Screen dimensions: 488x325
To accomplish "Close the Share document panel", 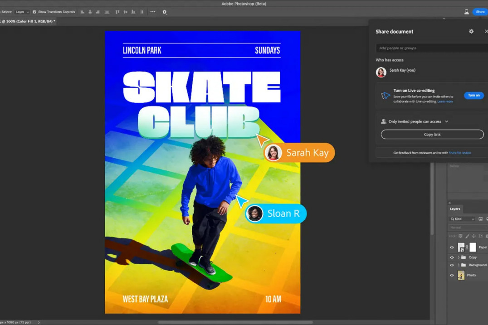I will 486,31.
